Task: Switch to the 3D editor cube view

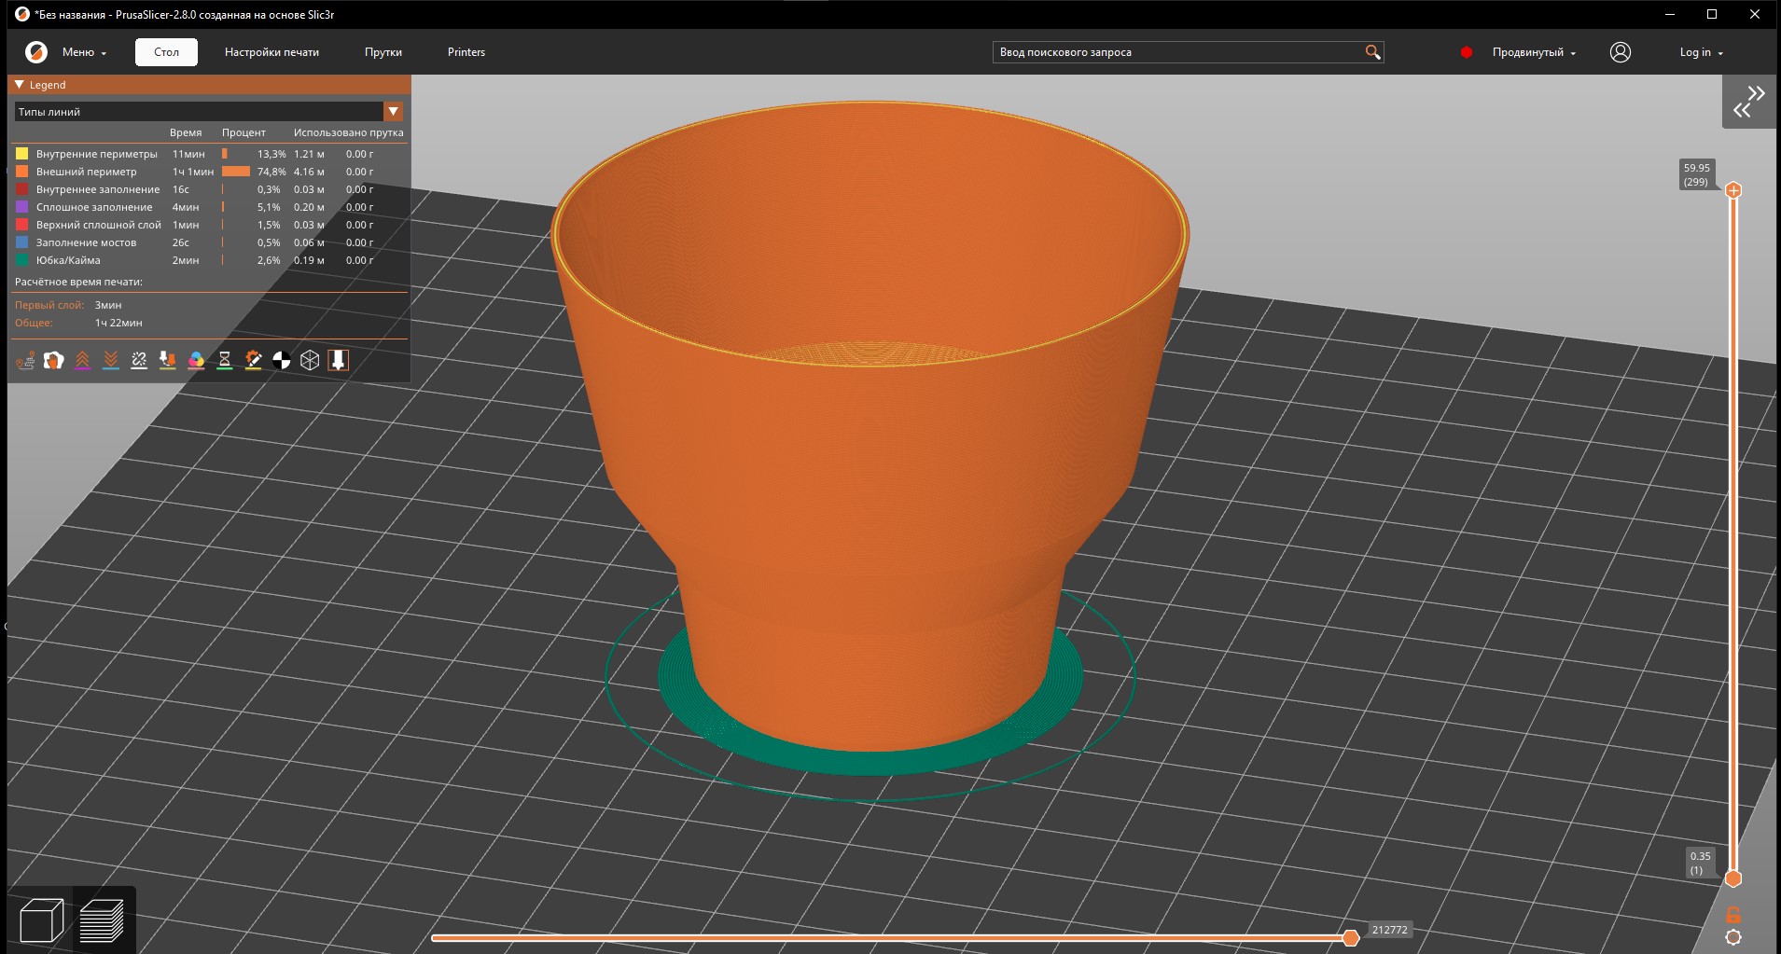Action: click(x=41, y=920)
